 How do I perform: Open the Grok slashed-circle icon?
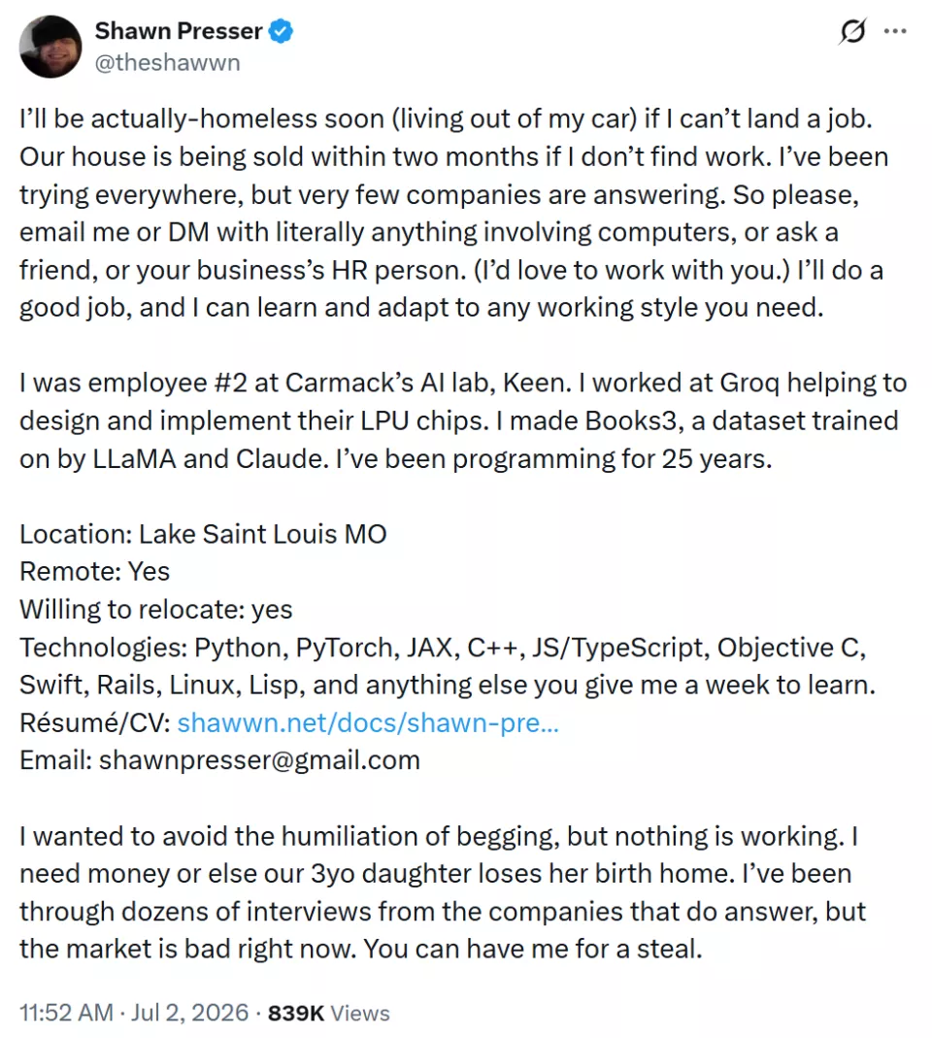tap(852, 31)
